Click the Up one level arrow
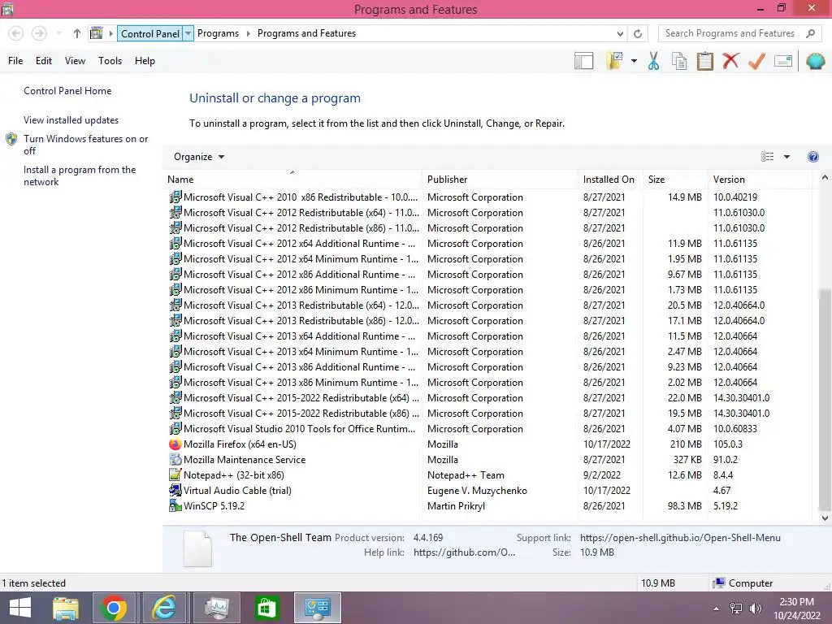This screenshot has height=624, width=832. tap(77, 33)
